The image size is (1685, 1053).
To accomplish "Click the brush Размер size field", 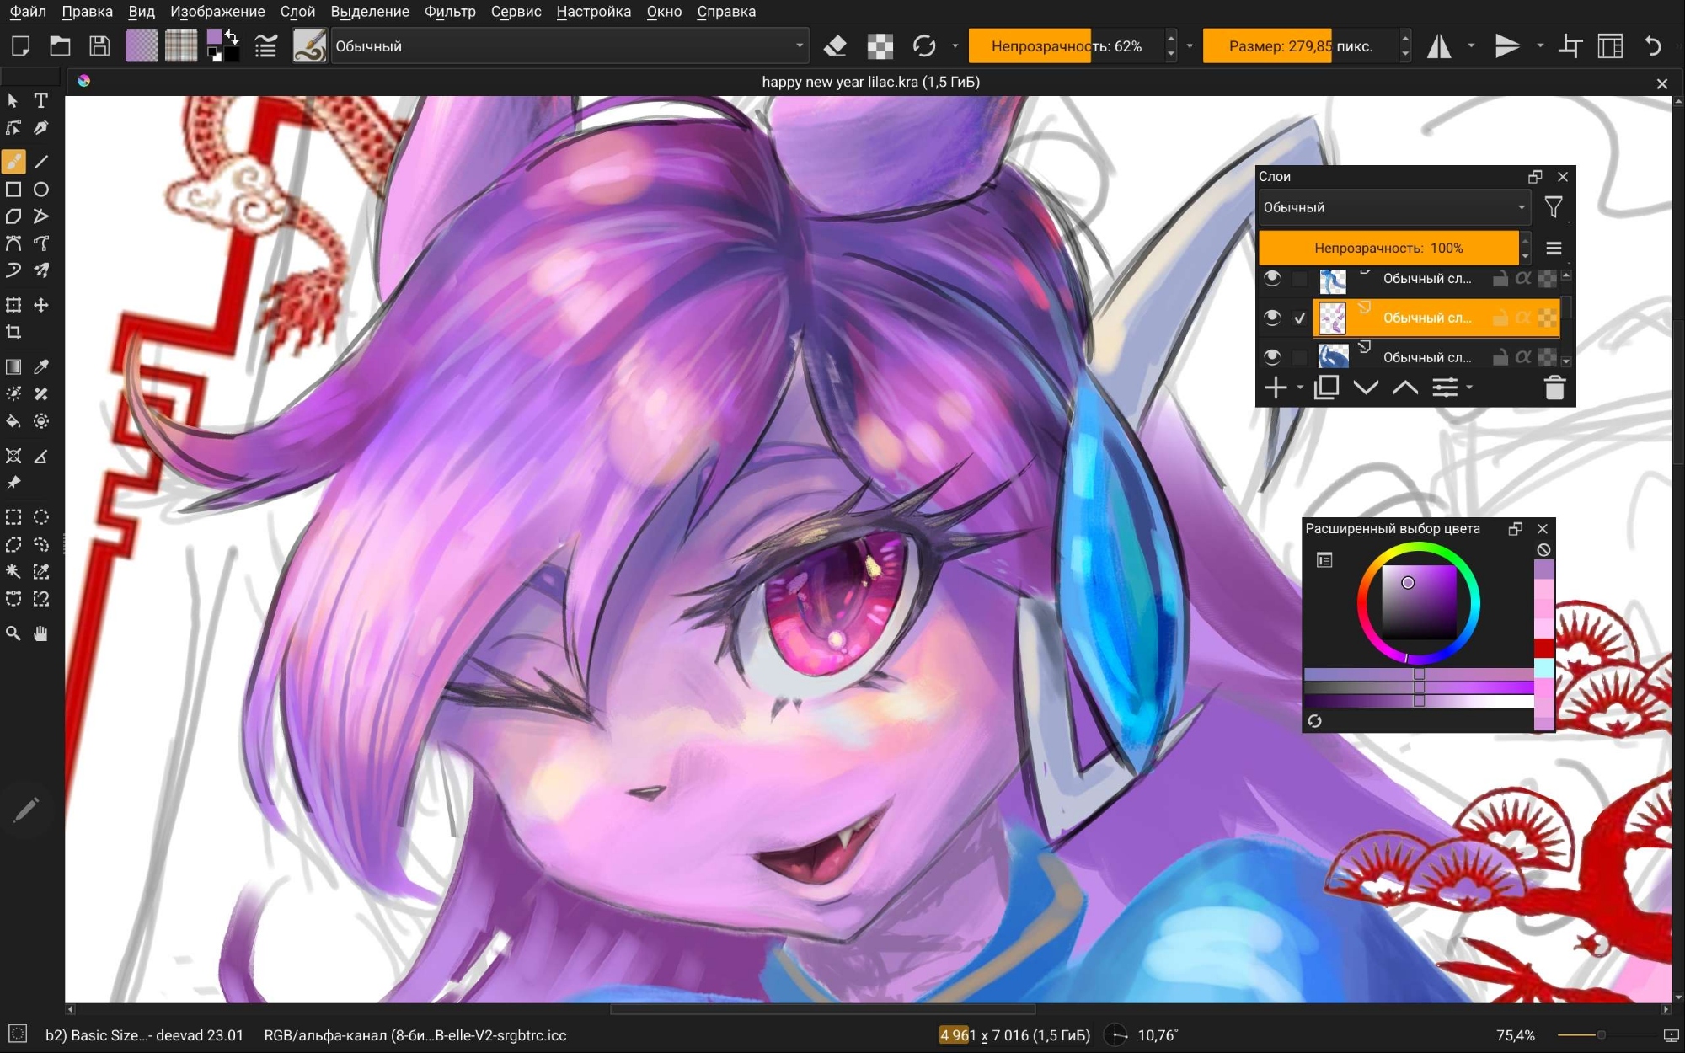I will pyautogui.click(x=1300, y=46).
